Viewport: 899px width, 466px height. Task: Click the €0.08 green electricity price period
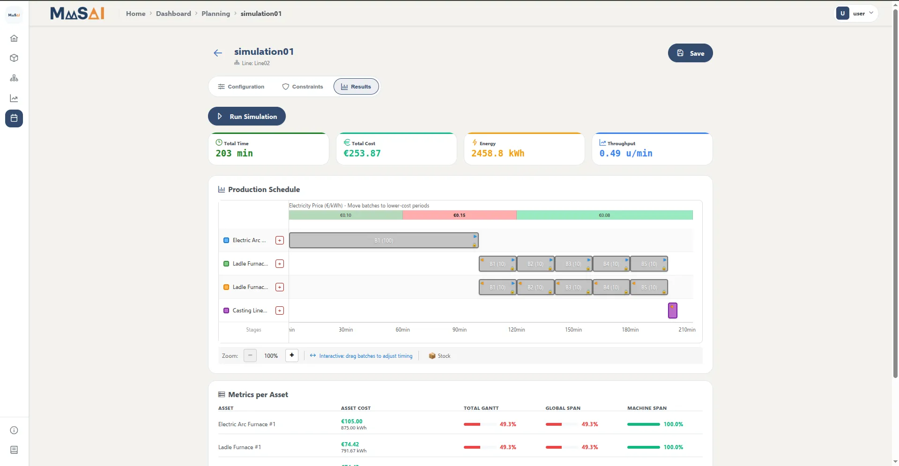[x=604, y=215]
